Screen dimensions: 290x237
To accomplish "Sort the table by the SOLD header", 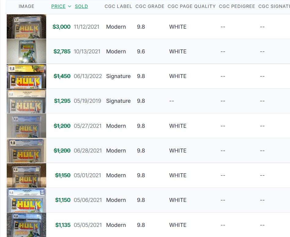I will point(81,6).
